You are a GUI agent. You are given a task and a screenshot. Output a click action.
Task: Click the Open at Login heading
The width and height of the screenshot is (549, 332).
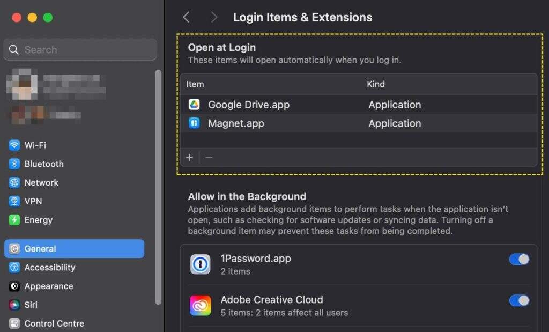pyautogui.click(x=221, y=47)
